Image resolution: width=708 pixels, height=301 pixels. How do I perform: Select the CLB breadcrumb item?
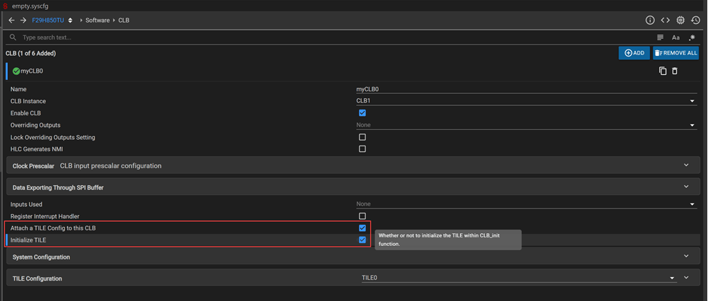point(124,20)
